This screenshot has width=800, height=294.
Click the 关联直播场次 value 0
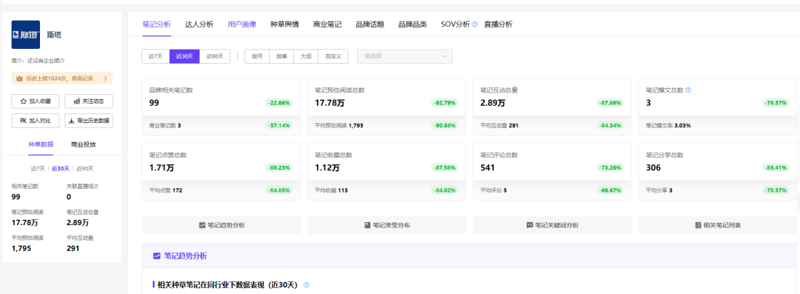69,196
